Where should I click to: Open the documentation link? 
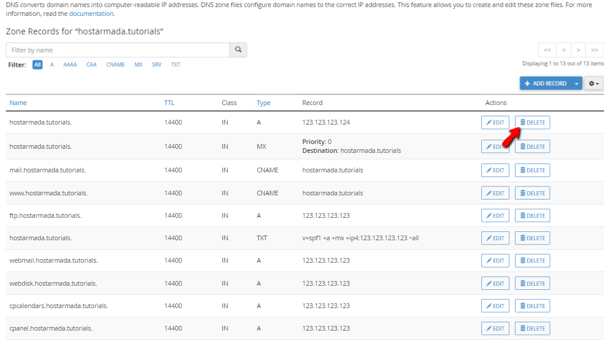(x=91, y=14)
